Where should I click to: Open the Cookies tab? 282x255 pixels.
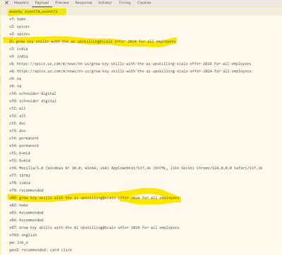(x=144, y=3)
